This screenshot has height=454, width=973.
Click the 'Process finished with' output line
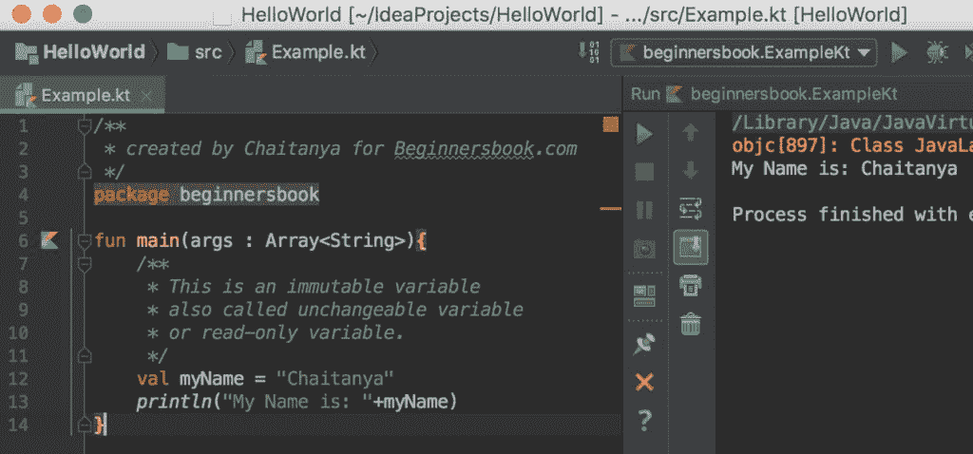[x=852, y=215]
